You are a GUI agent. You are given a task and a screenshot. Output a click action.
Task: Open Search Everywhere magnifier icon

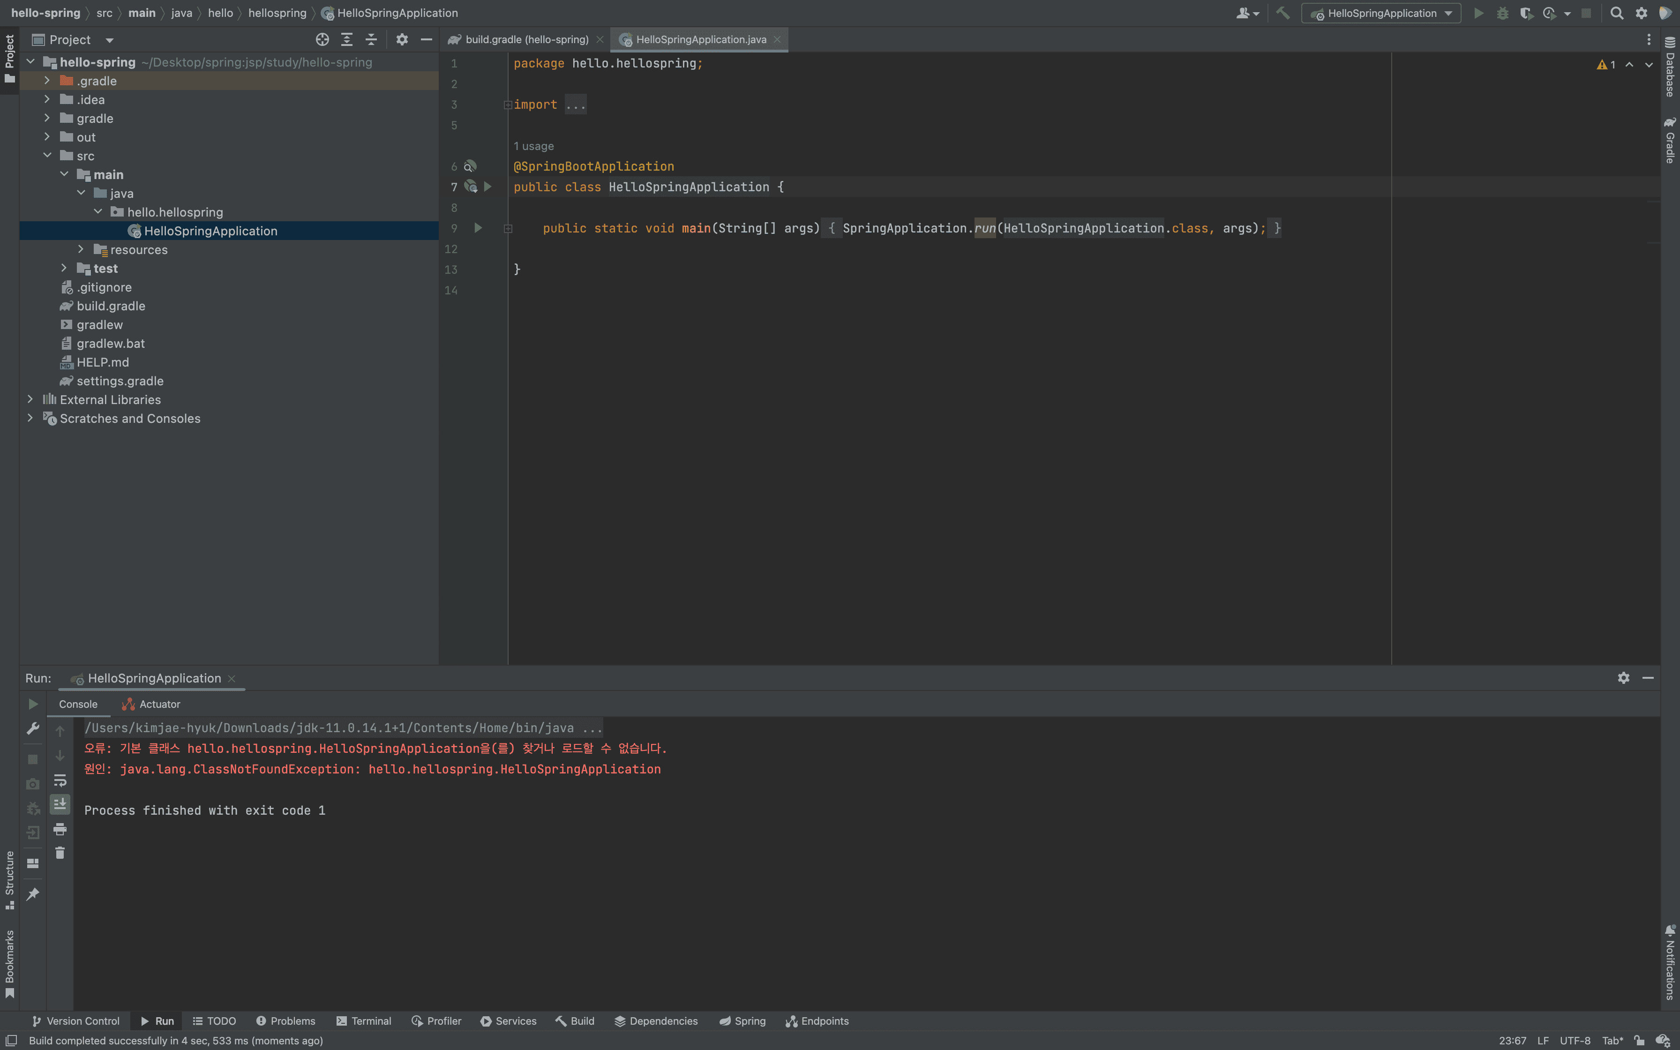tap(1617, 13)
